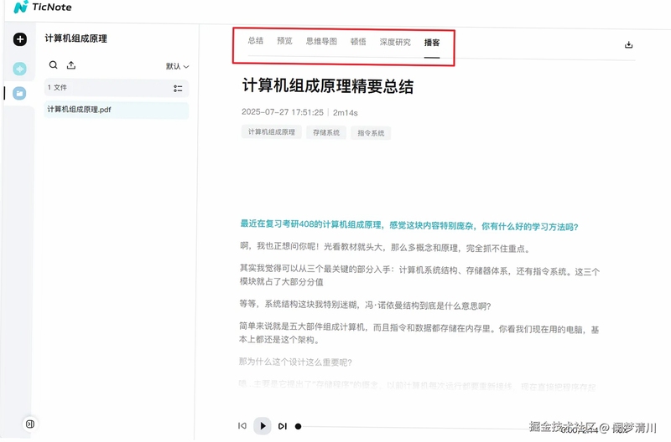The image size is (671, 442).
Task: Switch to the 总结 tab
Action: click(x=256, y=41)
